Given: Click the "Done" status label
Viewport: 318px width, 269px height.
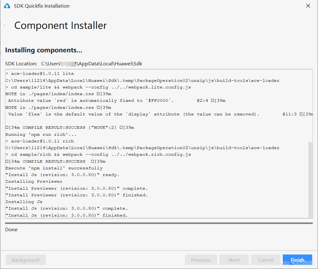Looking at the screenshot, I should click(11, 230).
